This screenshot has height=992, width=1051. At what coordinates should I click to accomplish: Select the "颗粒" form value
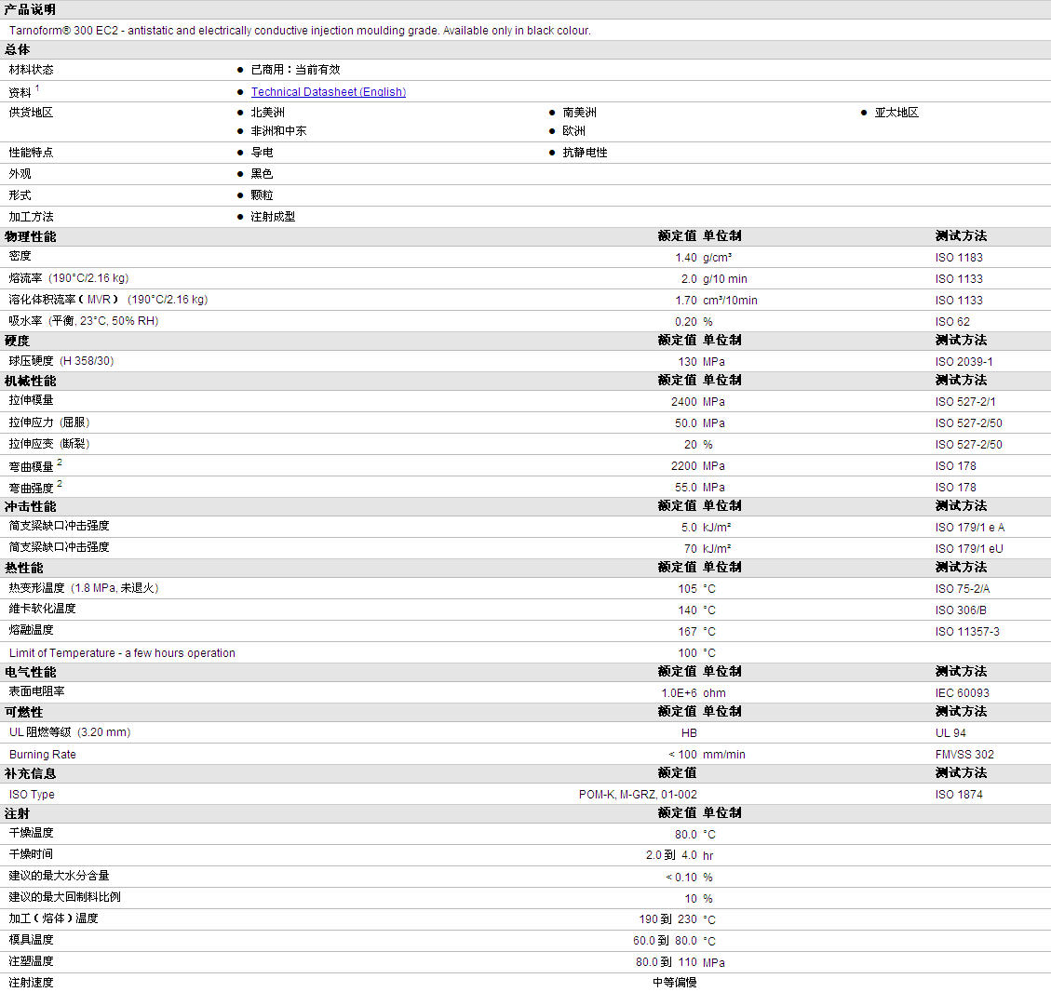pos(263,195)
